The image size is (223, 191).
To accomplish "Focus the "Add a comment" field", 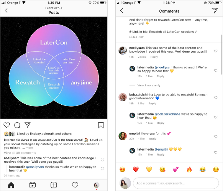I will (x=176, y=183).
